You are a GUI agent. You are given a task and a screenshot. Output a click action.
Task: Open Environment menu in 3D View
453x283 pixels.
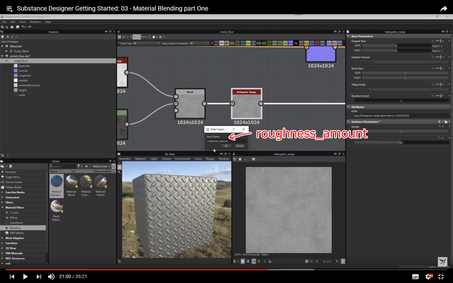click(183, 159)
